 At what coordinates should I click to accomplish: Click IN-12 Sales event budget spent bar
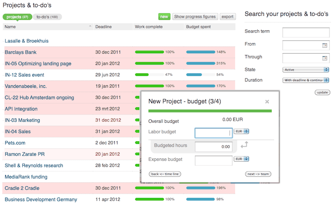point(200,74)
